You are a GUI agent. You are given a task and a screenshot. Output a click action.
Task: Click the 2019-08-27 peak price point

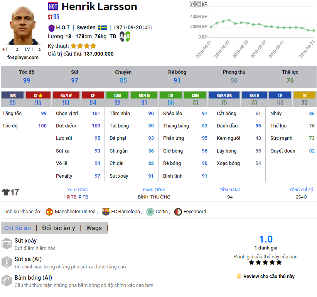pos(229,20)
